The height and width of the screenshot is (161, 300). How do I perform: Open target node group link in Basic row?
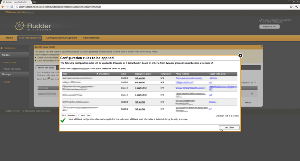[213, 78]
